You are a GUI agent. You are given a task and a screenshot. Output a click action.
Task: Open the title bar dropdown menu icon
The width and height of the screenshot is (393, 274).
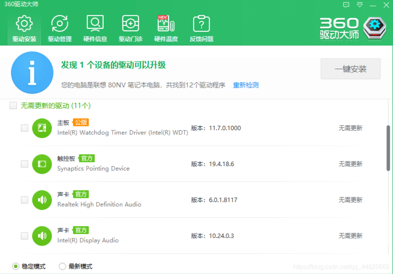tap(360, 5)
